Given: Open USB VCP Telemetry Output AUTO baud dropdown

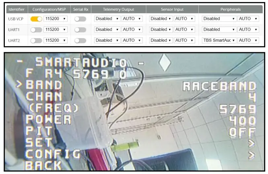Looking at the screenshot, I should pos(132,18).
